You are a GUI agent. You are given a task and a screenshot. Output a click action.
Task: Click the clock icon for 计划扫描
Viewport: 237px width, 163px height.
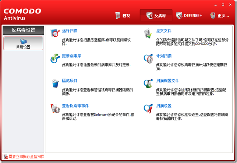point(148,58)
